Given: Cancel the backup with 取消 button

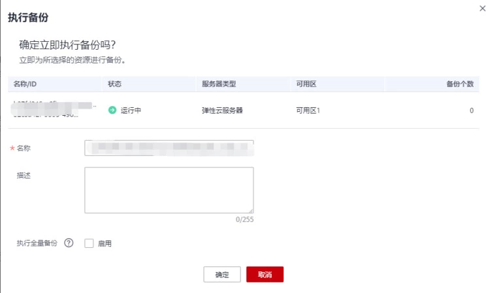Looking at the screenshot, I should (265, 275).
